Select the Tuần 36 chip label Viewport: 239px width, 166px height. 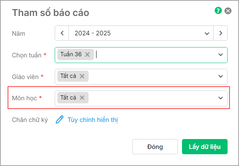click(x=71, y=54)
